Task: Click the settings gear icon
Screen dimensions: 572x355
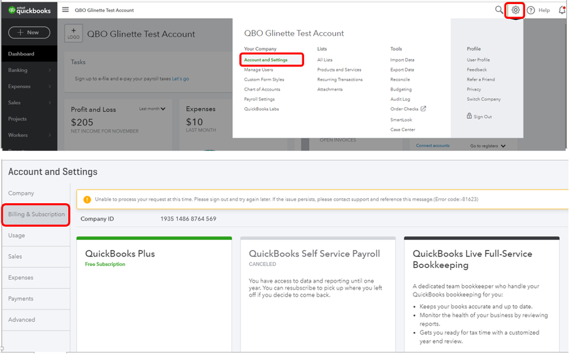Action: click(515, 10)
